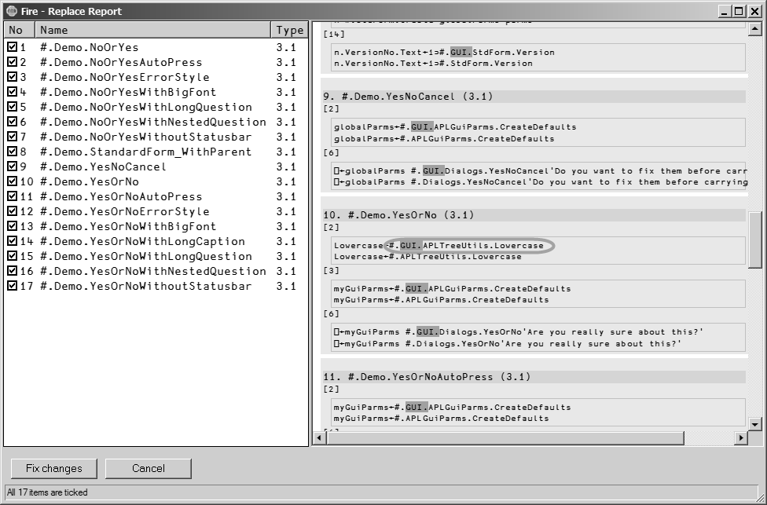Cancel the replace report dialog
The width and height of the screenshot is (767, 505).
tap(149, 468)
